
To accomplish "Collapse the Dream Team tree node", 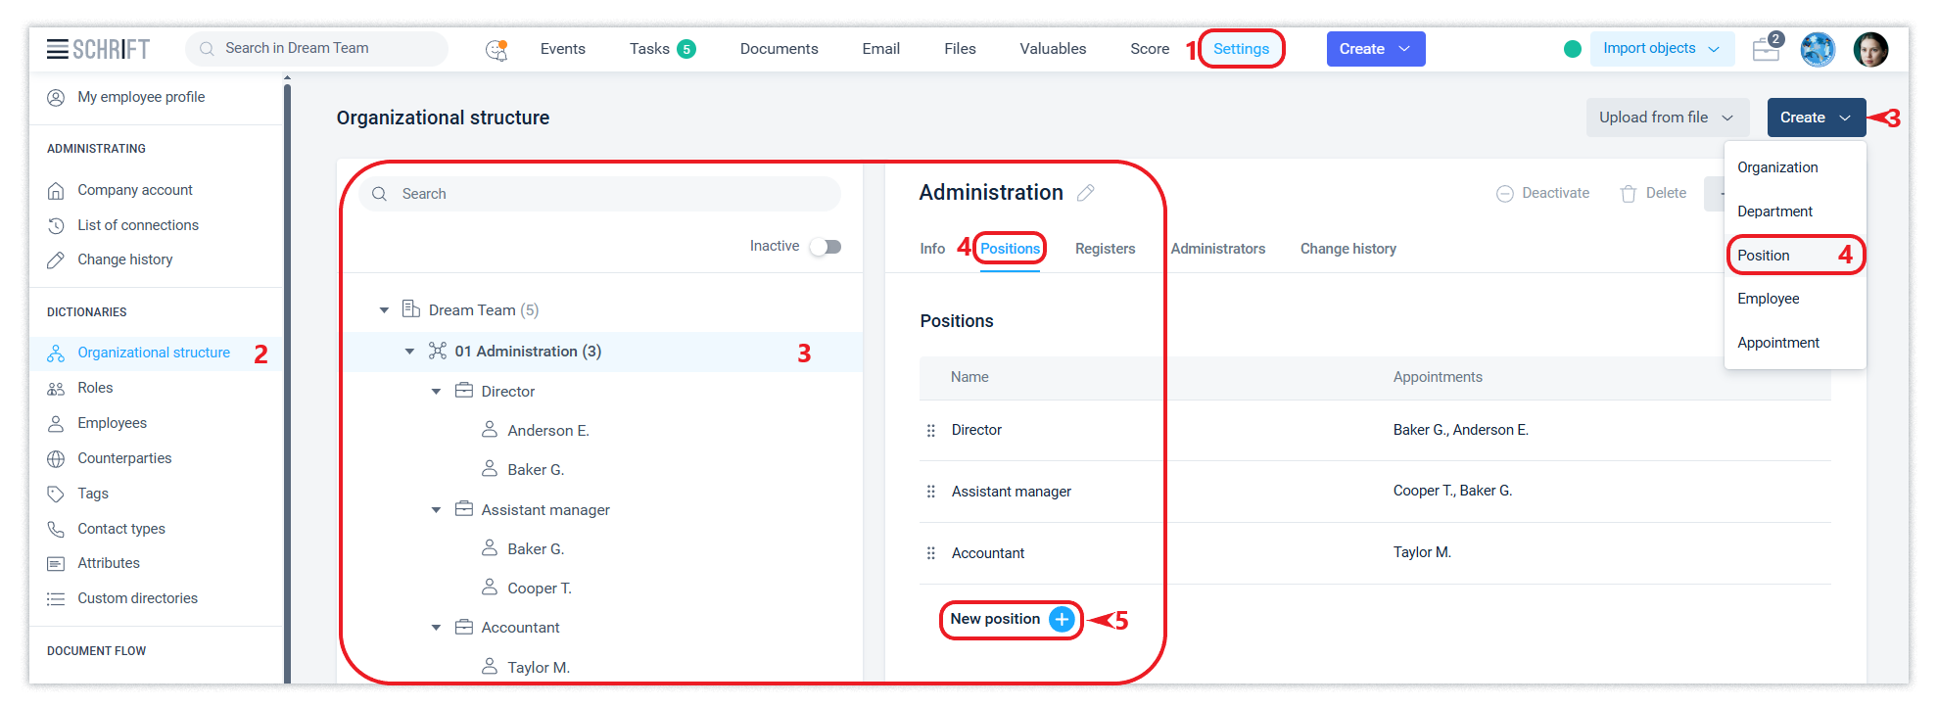I will coord(384,310).
